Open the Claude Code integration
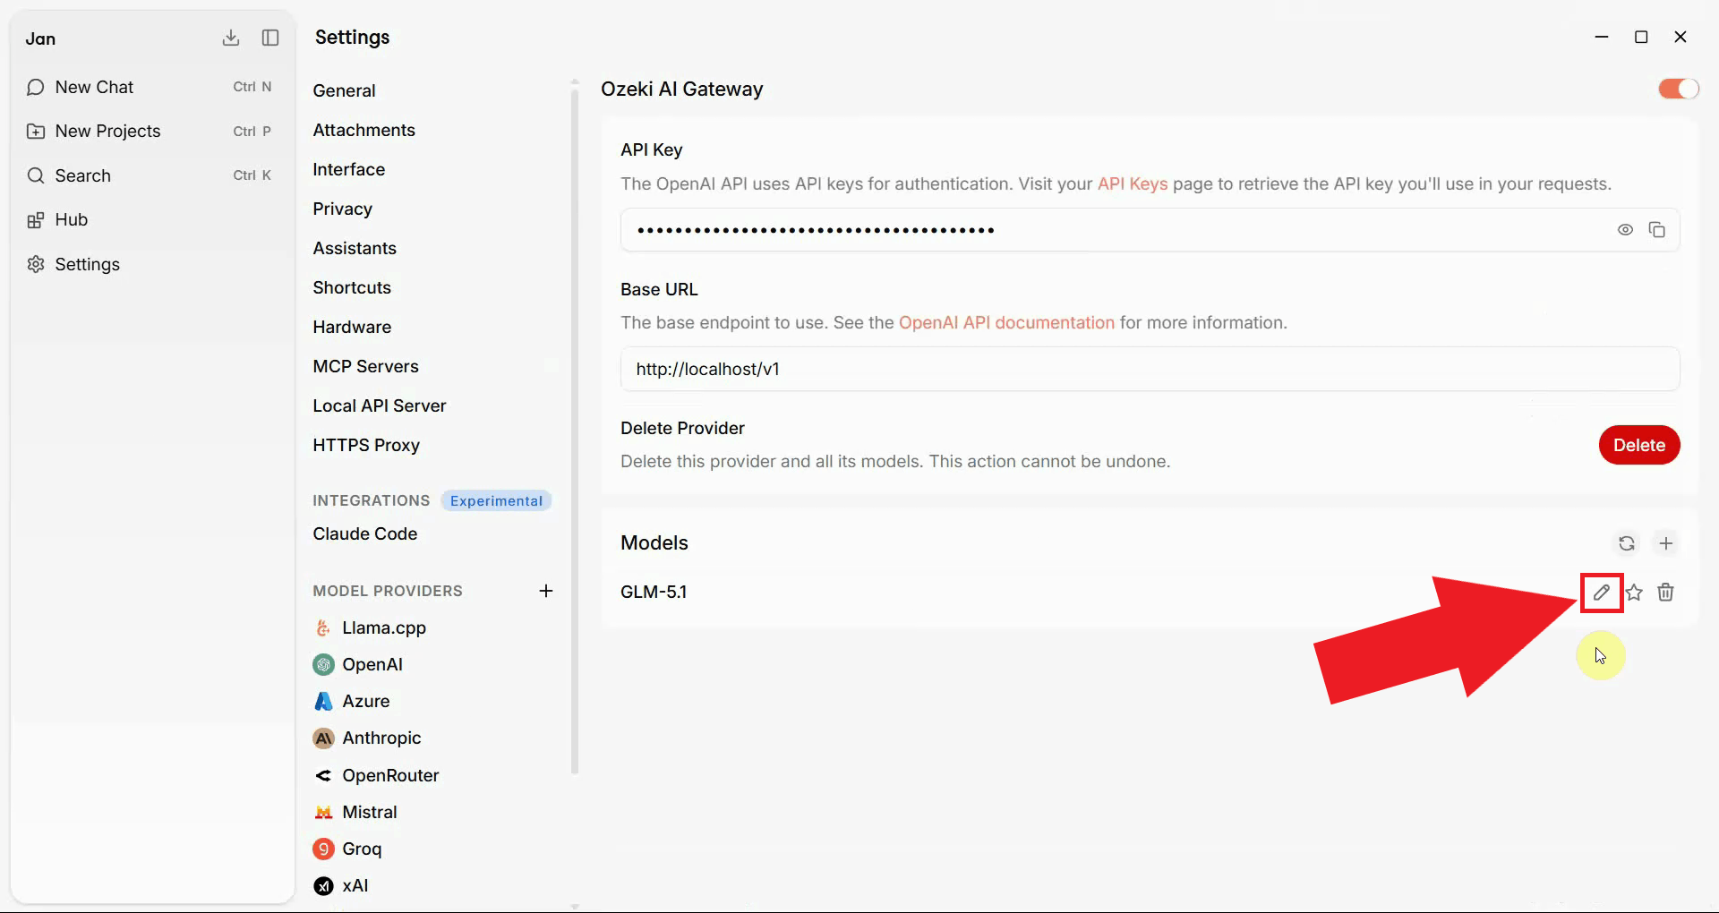Screen dimensions: 1719x913 365,533
